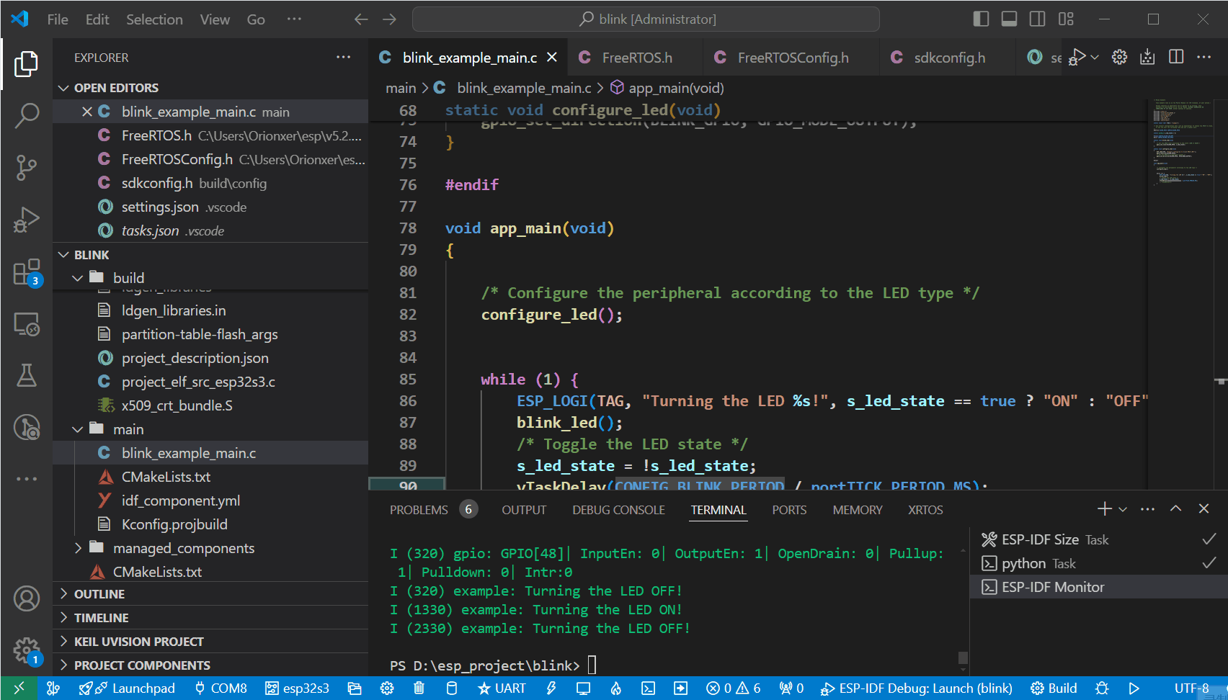The height and width of the screenshot is (700, 1228).
Task: Open the customize layout options
Action: point(1066,19)
